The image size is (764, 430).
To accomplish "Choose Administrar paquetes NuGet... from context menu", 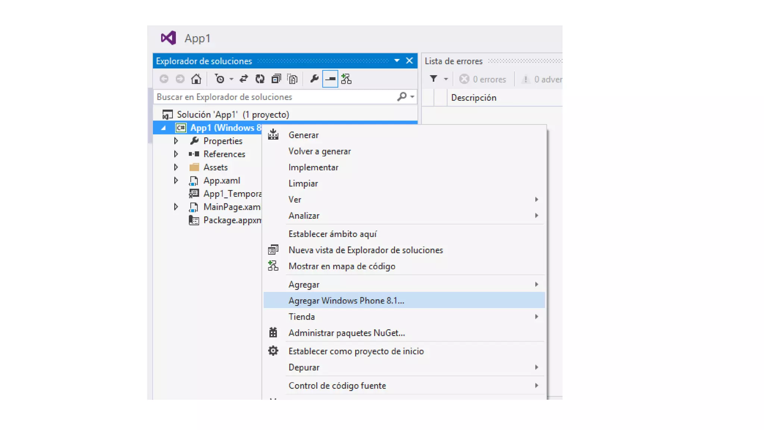I will [x=347, y=333].
